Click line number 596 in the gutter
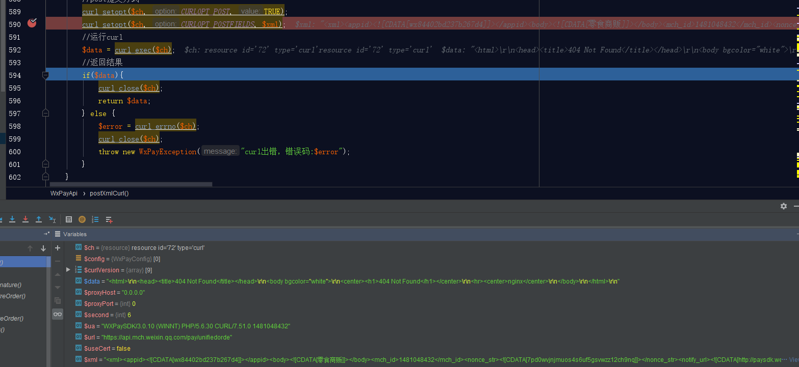 coord(15,101)
